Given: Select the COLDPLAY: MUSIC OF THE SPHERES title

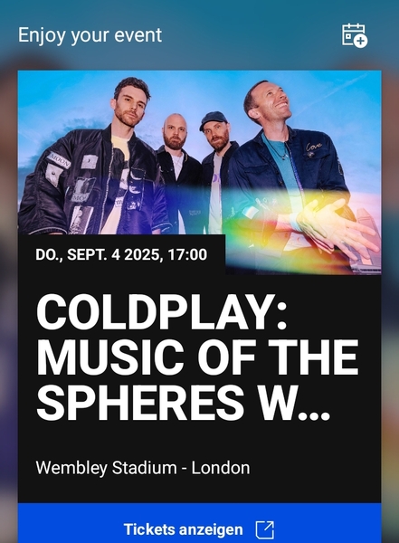Looking at the screenshot, I should click(197, 357).
